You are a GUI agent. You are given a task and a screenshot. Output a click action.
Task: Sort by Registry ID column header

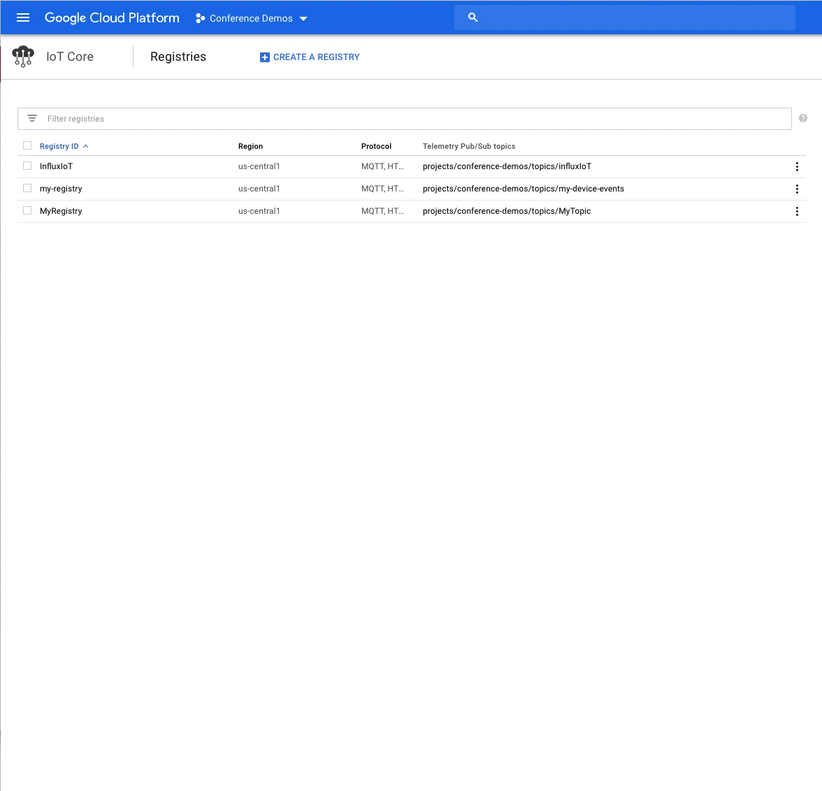[x=59, y=146]
